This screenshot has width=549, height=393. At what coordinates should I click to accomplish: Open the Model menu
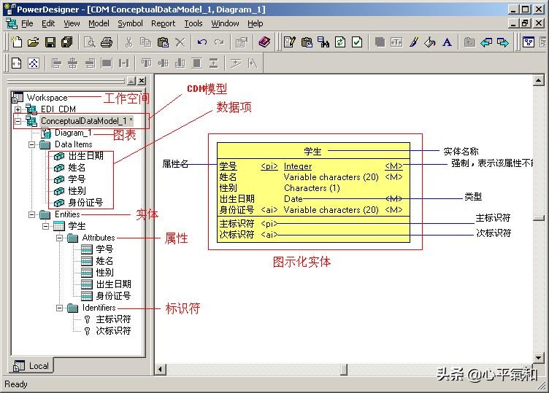coord(99,23)
